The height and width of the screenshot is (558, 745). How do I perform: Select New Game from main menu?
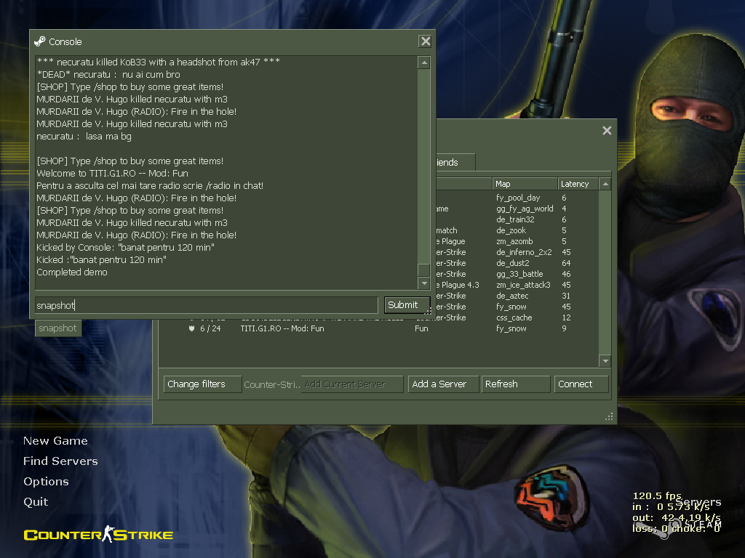pos(55,441)
